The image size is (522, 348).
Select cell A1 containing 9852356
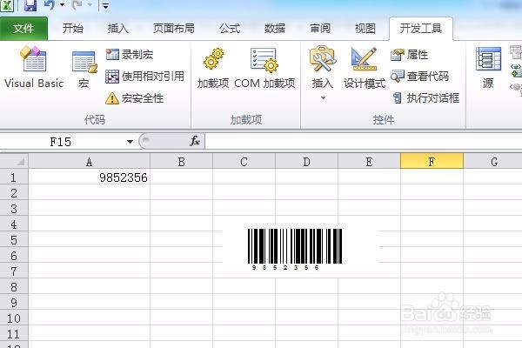90,177
